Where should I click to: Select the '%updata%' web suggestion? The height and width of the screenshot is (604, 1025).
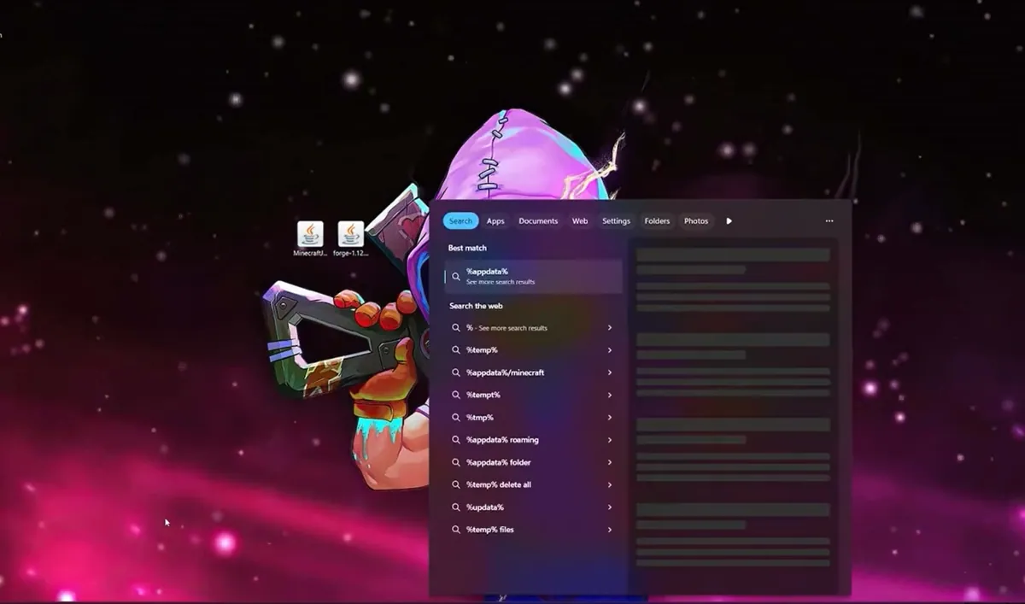tap(533, 507)
